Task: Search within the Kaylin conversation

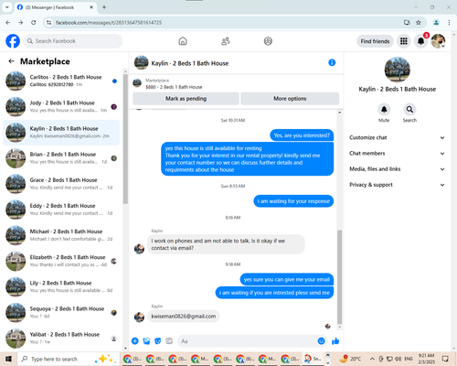Action: click(x=409, y=109)
